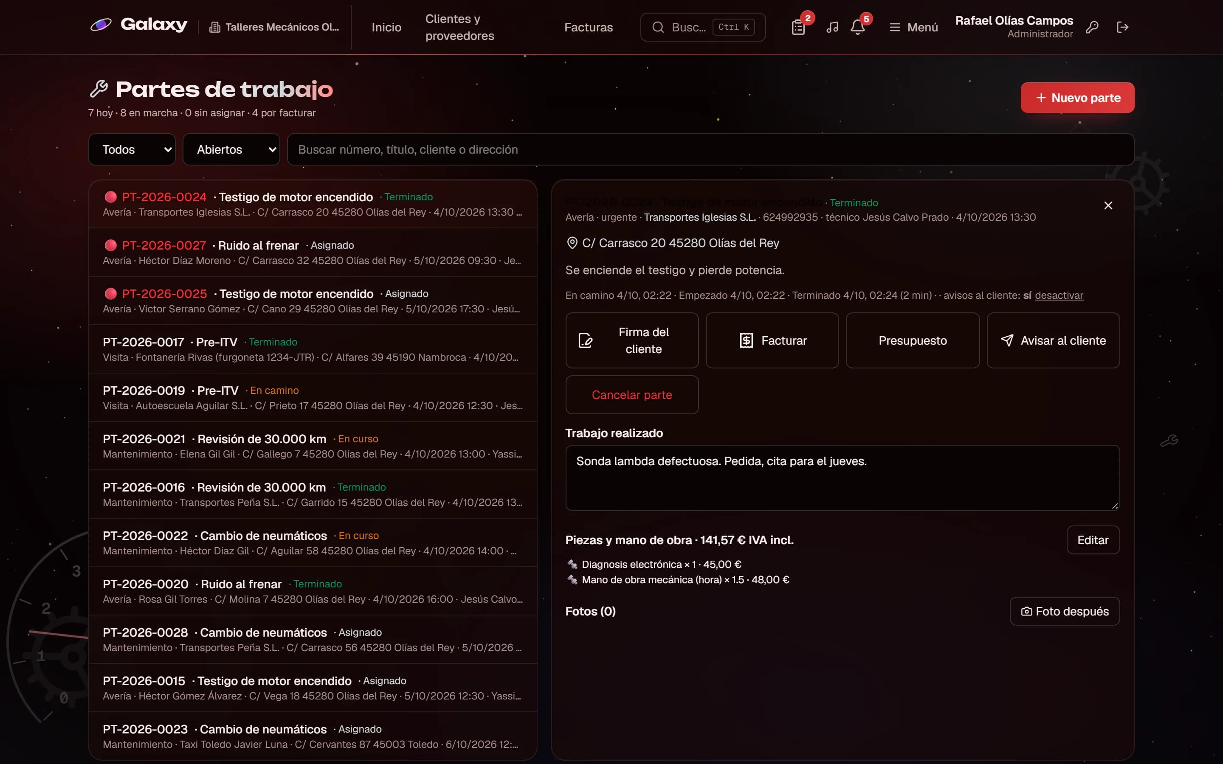
Task: Click red urgent dot on PT-2026-0025
Action: click(x=111, y=294)
